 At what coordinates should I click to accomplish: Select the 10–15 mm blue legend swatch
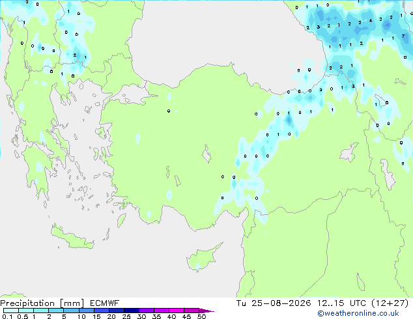[x=86, y=311]
